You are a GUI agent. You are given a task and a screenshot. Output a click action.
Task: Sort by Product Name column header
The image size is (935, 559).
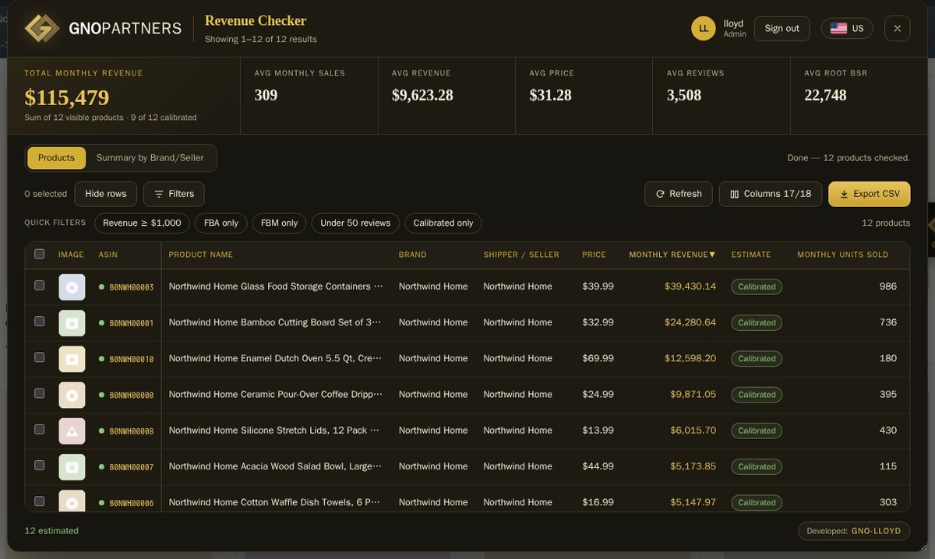coord(200,255)
